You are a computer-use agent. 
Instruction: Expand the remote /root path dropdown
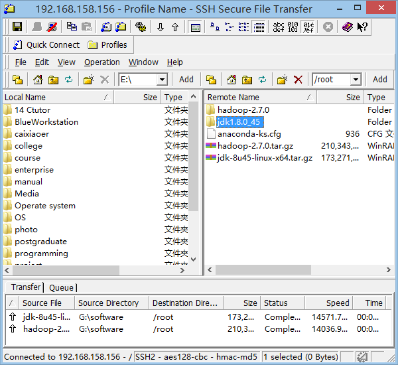point(356,80)
